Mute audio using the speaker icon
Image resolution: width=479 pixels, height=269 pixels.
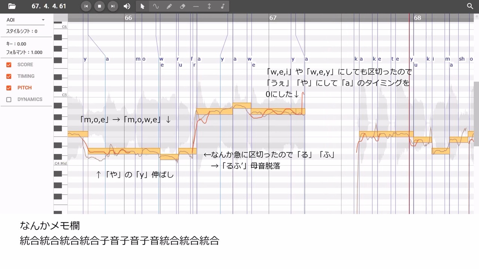(127, 6)
